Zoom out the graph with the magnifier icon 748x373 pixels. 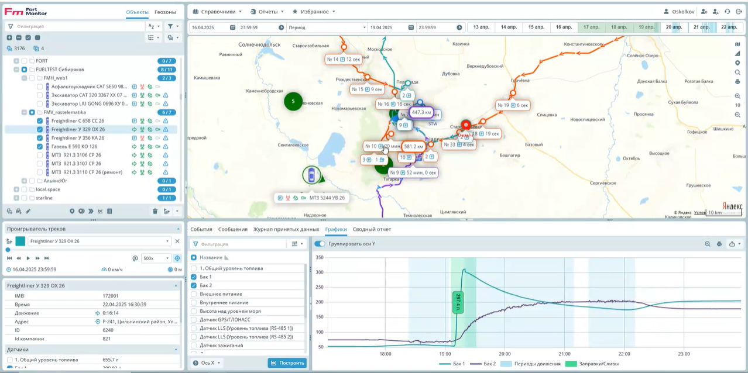[708, 244]
